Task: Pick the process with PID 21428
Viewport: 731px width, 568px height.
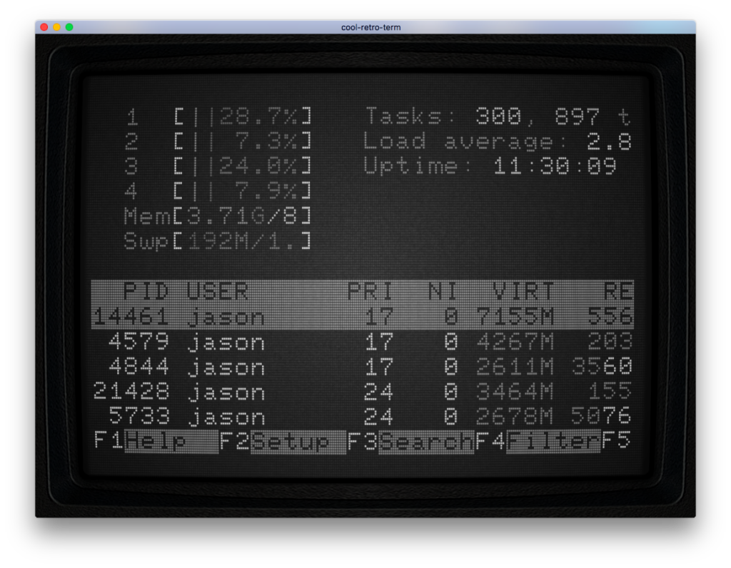Action: point(362,392)
